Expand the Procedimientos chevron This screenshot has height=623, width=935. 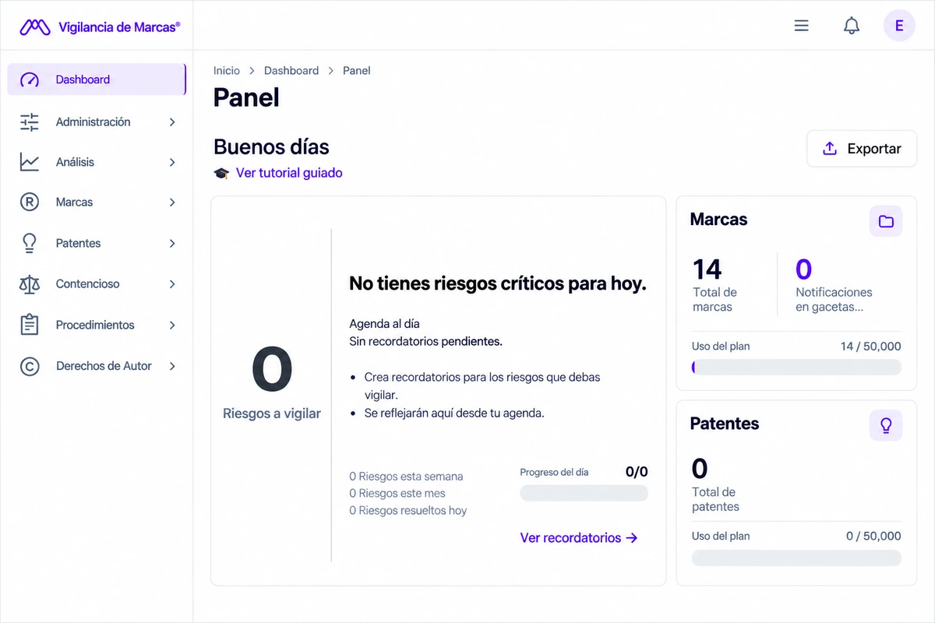click(x=172, y=325)
